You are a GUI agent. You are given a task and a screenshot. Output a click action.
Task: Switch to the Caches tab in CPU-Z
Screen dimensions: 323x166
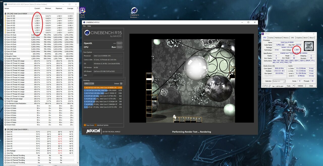point(271,38)
